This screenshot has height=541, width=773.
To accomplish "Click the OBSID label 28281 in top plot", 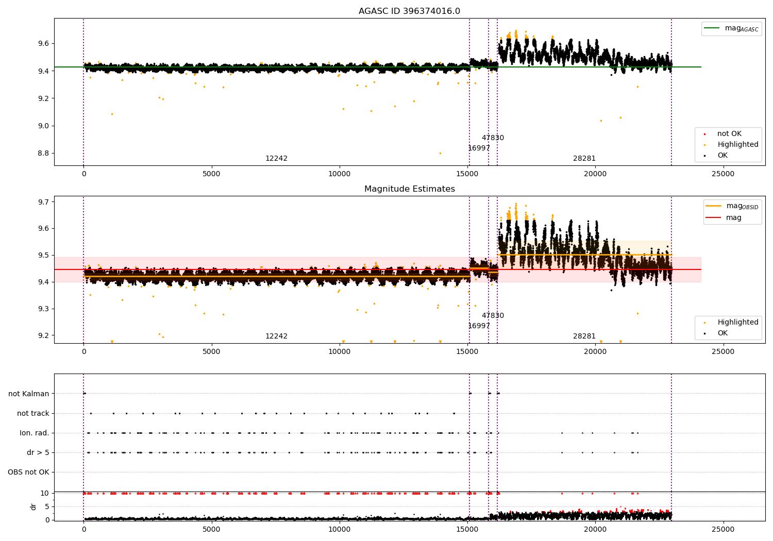I will (584, 159).
